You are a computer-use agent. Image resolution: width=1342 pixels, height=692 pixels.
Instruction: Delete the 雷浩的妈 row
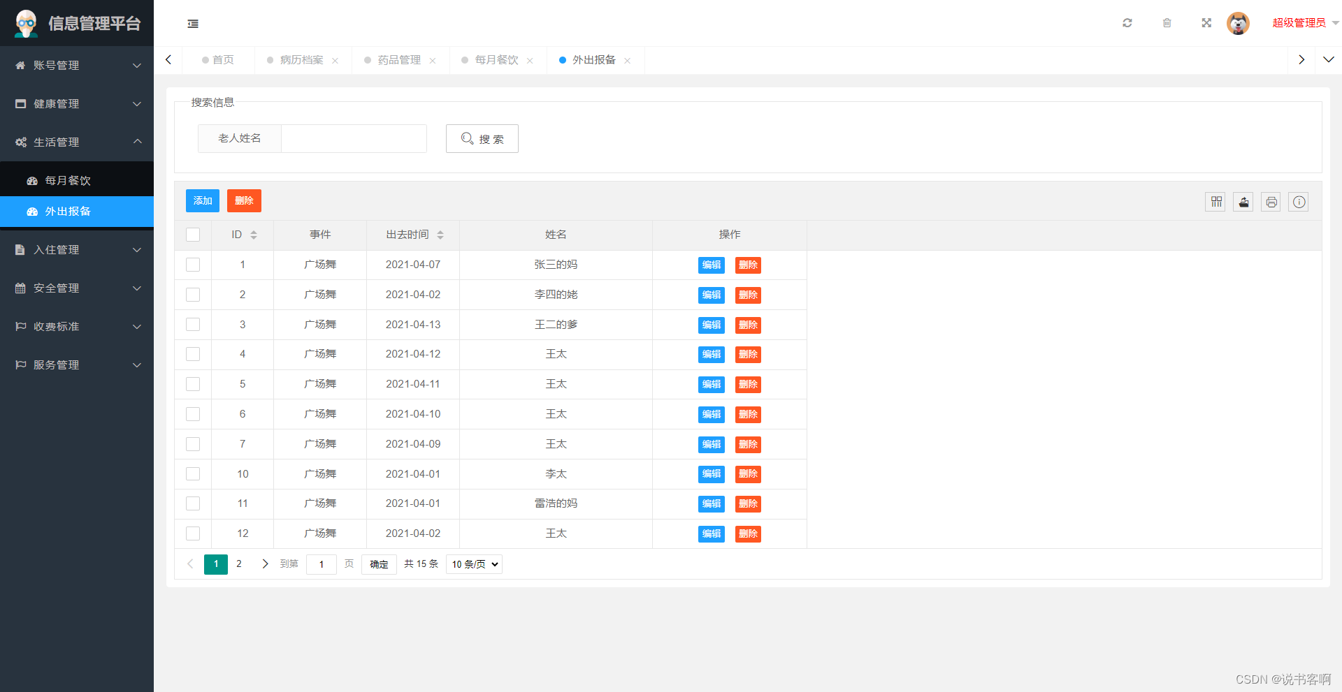click(x=748, y=504)
